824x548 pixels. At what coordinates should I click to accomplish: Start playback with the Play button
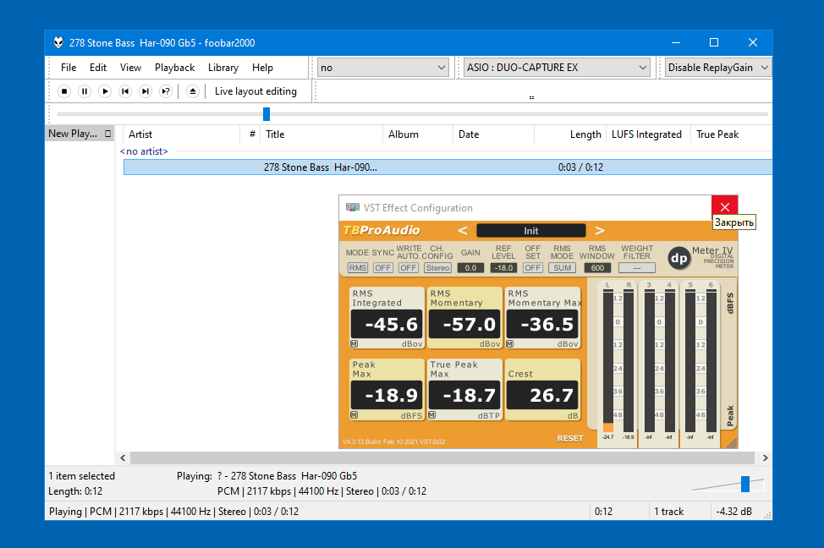105,91
